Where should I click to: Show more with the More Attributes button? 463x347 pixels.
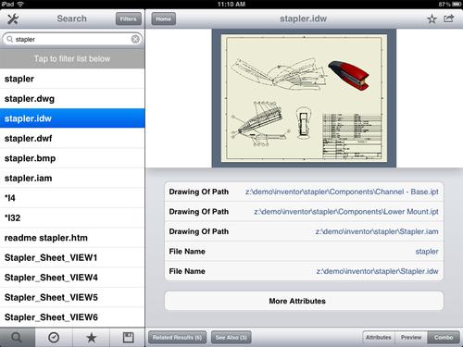coord(304,301)
